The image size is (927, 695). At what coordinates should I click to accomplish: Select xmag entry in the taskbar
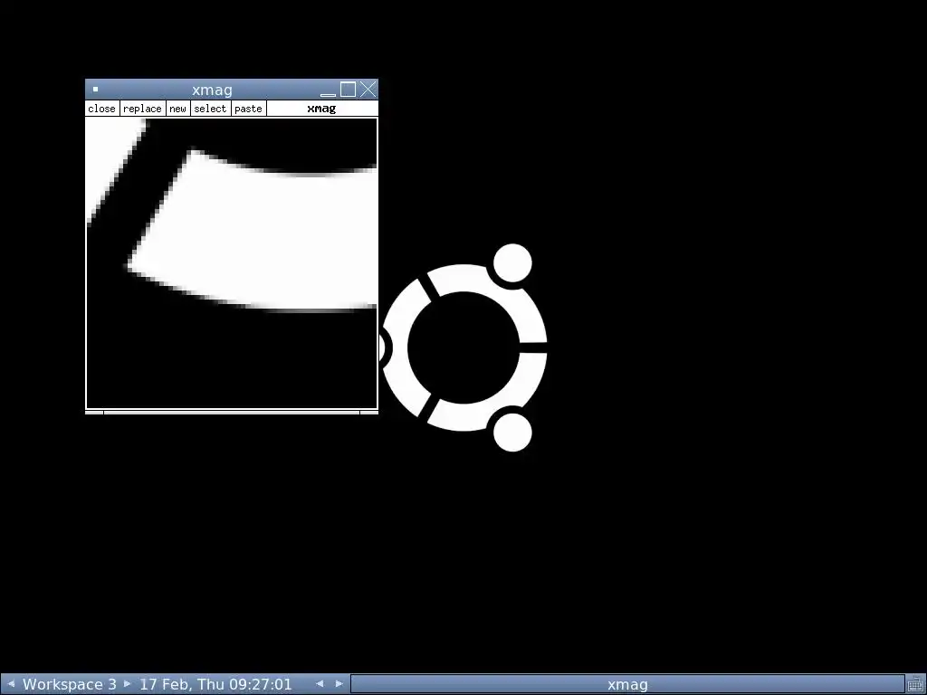click(627, 684)
